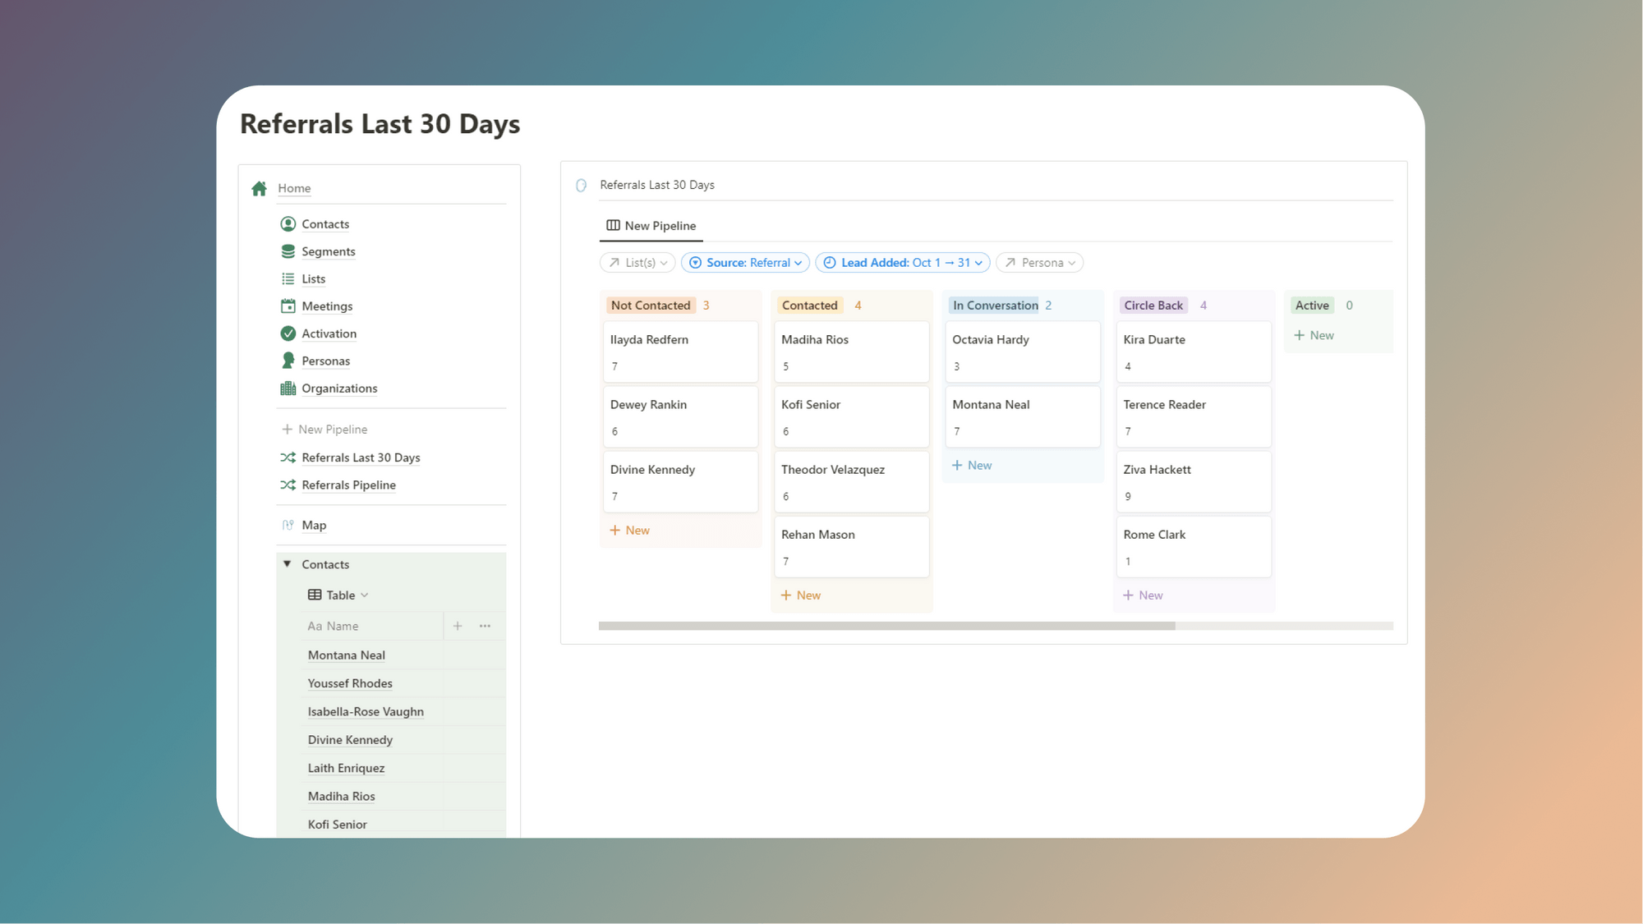Click the shuffle icon beside Referrals Pipeline

(288, 485)
